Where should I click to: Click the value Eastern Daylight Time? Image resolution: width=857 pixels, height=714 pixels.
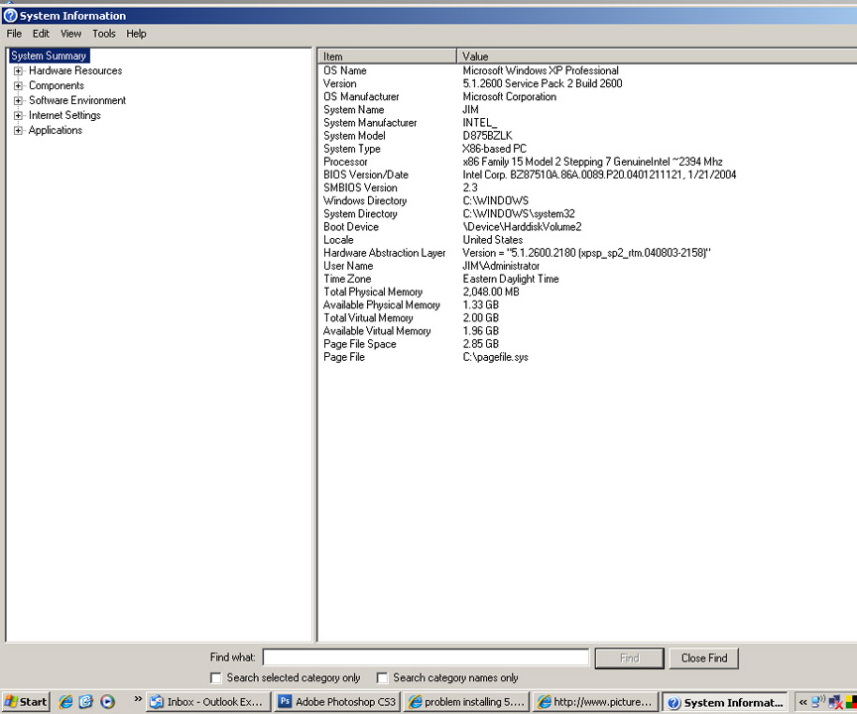(511, 279)
